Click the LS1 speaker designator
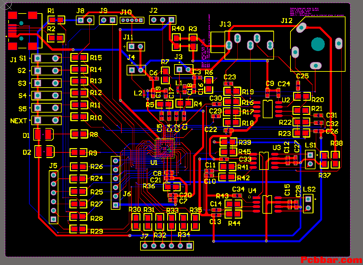Screen dimensions: 363x265 click(x=311, y=145)
